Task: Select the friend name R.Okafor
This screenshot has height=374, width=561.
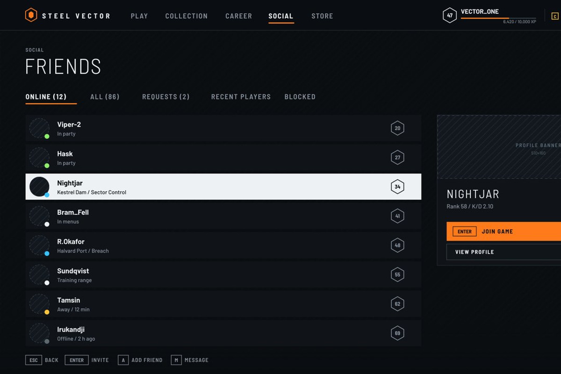Action: point(71,242)
